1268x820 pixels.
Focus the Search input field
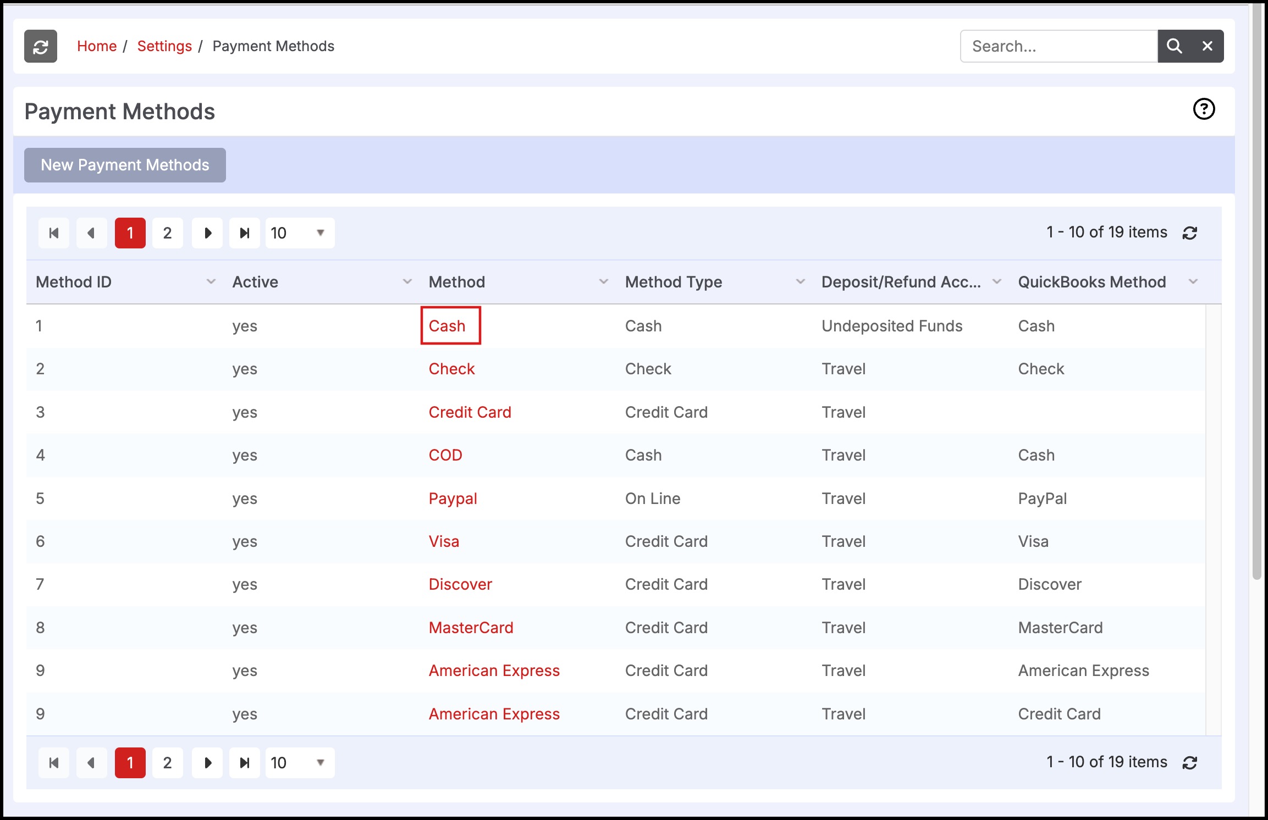(x=1058, y=46)
